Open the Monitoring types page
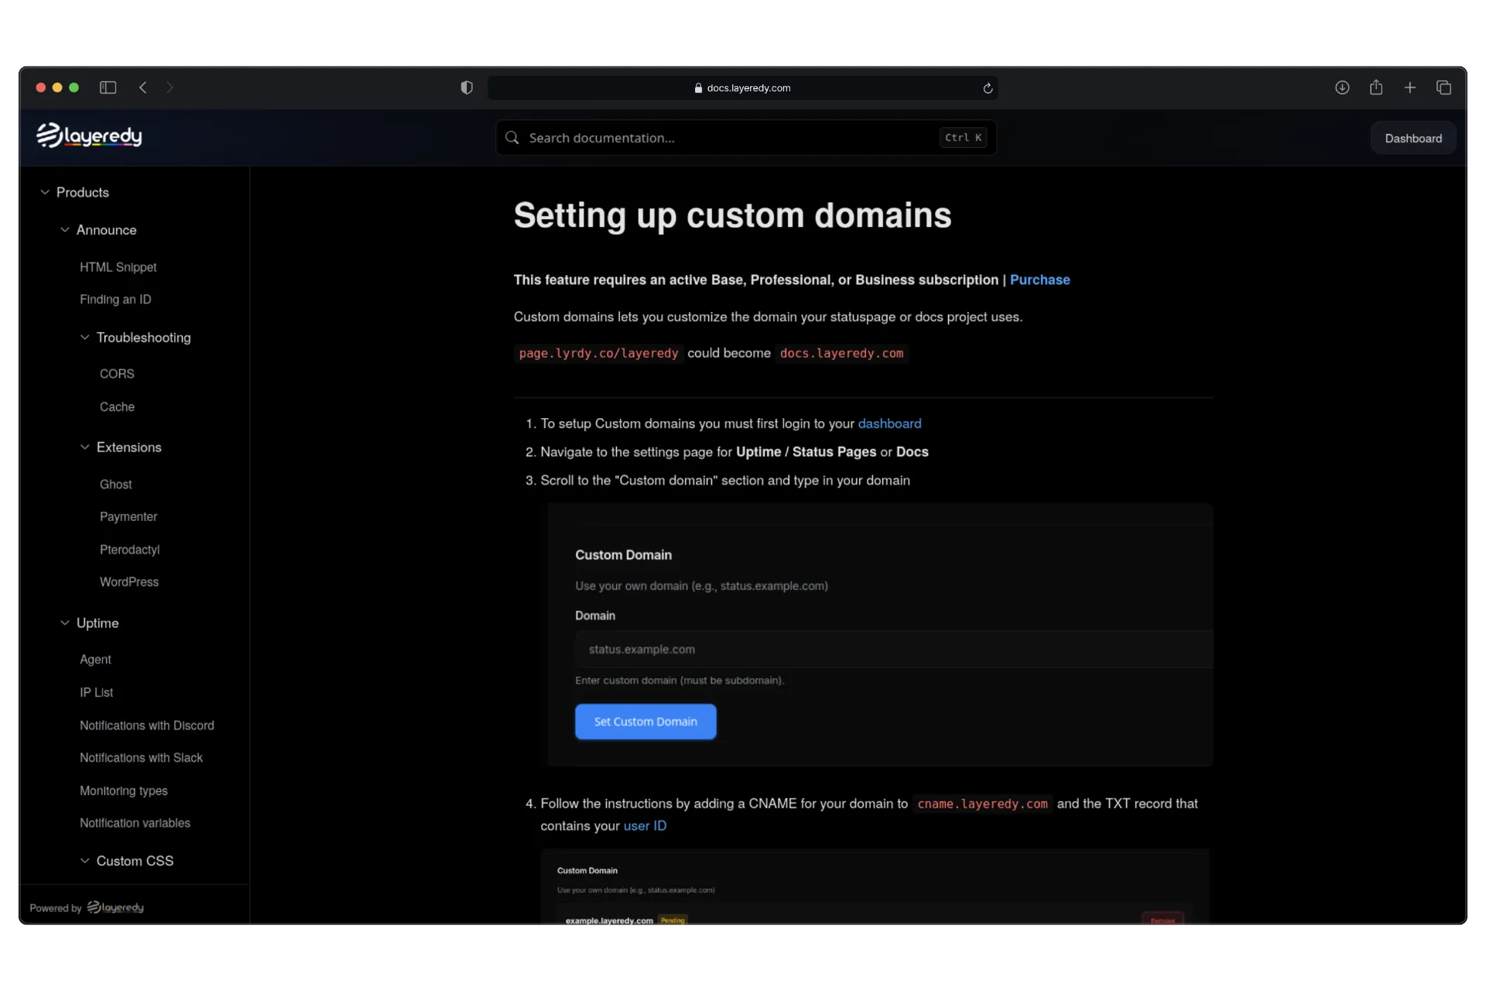This screenshot has height=991, width=1486. 124,790
